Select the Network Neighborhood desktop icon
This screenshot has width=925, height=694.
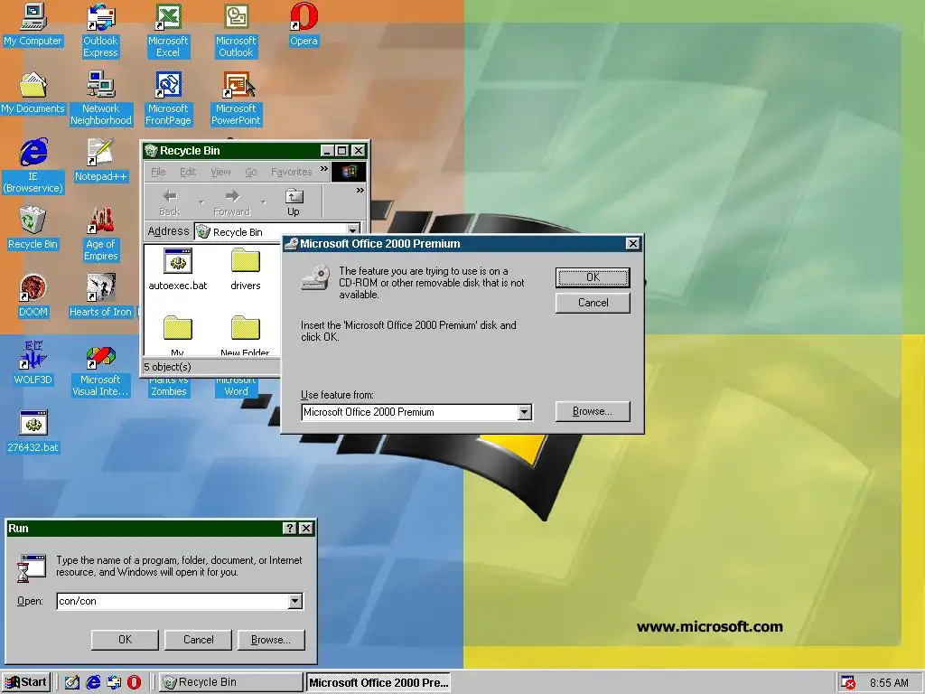101,98
